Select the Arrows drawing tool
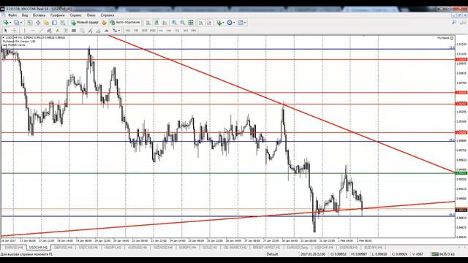468x263 pixels. [x=115, y=31]
